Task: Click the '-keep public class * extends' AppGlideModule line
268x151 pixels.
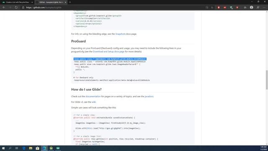Action: point(110,62)
